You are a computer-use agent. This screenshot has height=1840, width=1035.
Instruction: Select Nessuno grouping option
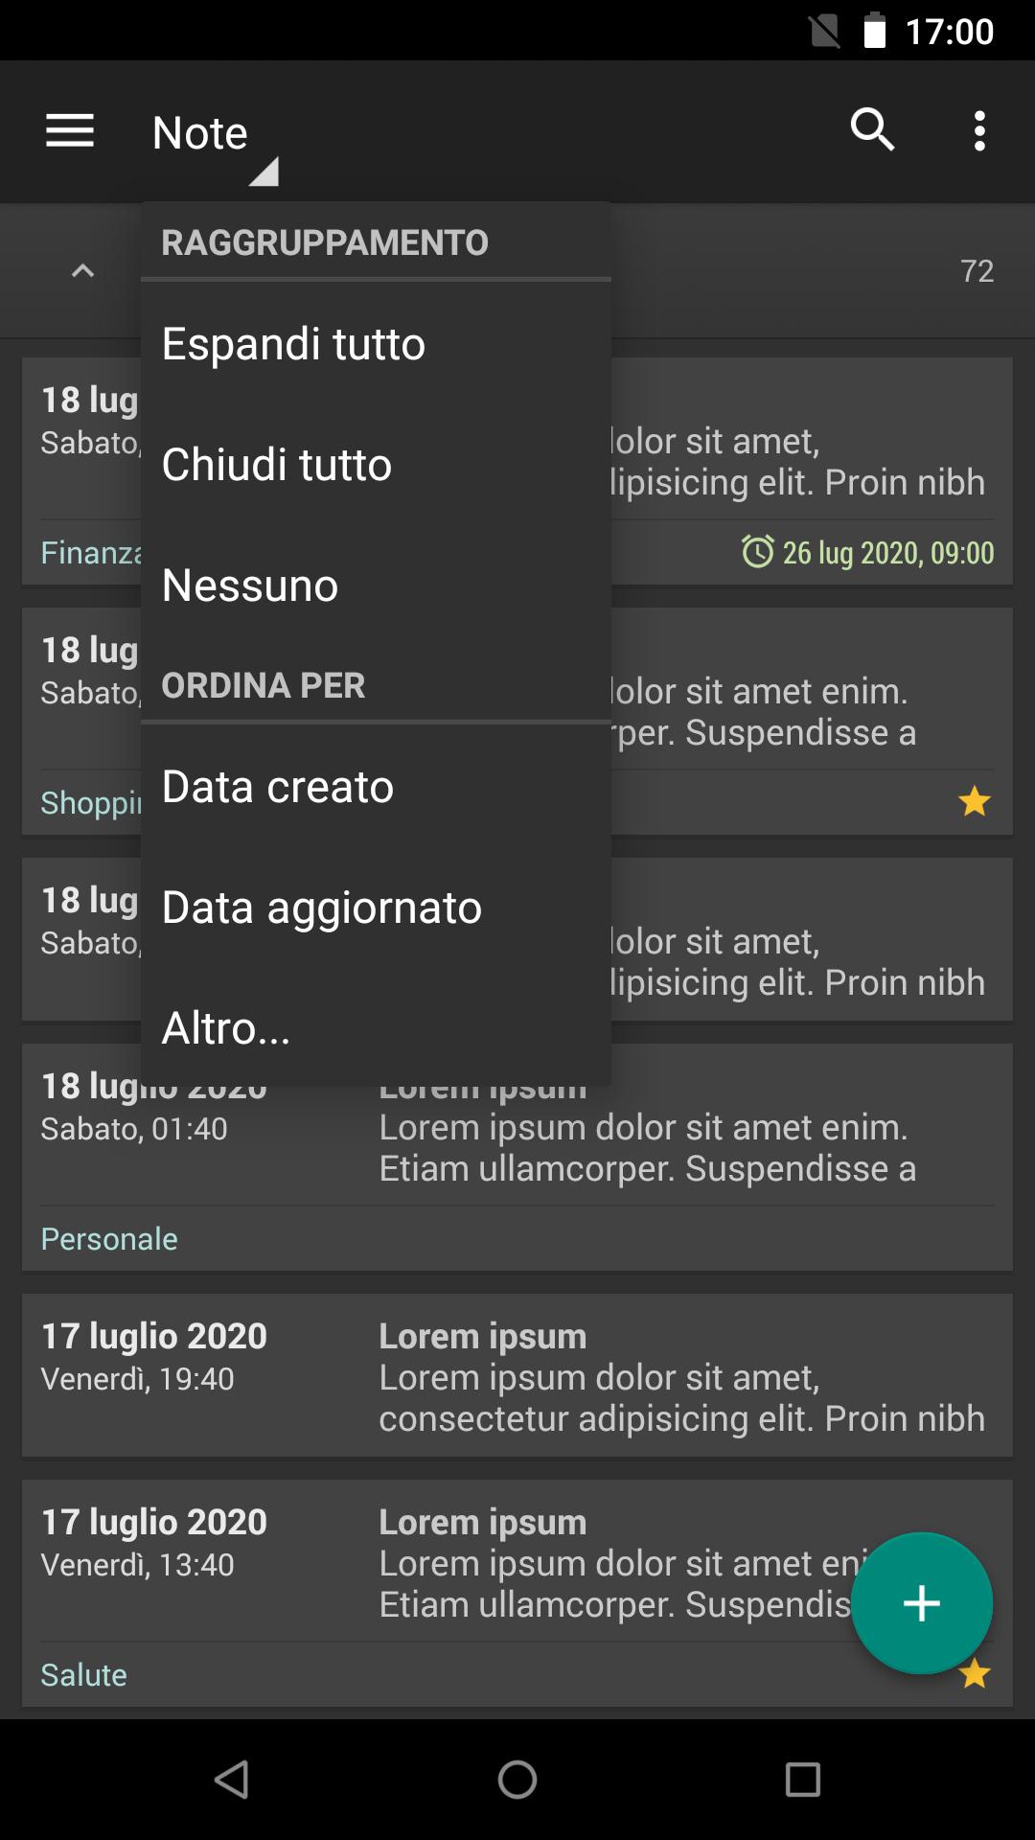pyautogui.click(x=250, y=586)
